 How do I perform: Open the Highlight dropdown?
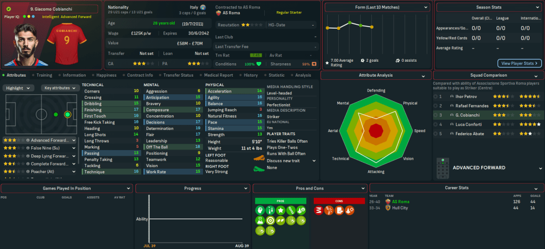19,88
